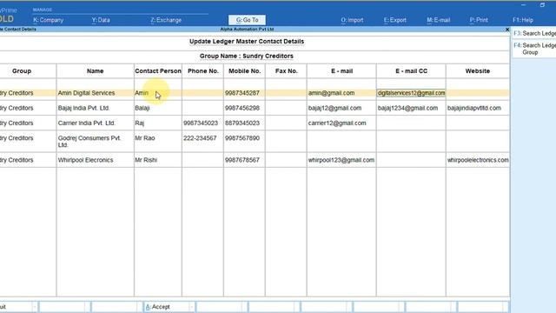Image resolution: width=556 pixels, height=313 pixels.
Task: Click the E - mail CC column header
Action: pos(411,71)
